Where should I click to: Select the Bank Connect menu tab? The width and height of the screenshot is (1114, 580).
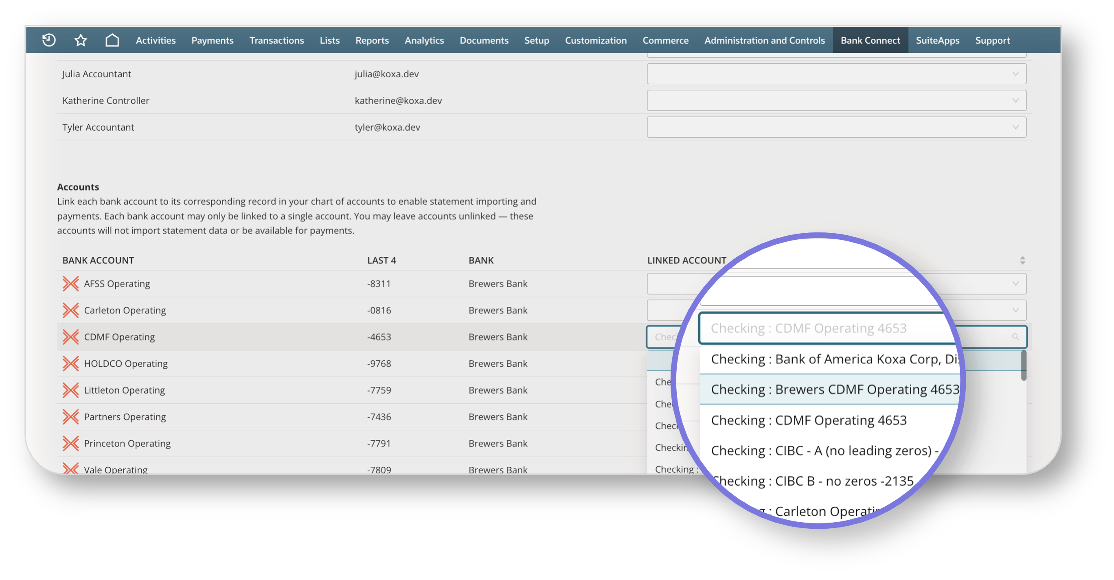click(870, 40)
